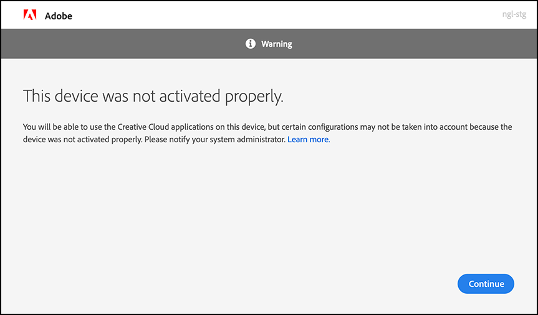Click the word 'activated' in the heading
538x315 pixels.
tap(190, 95)
